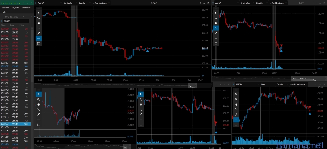This screenshot has width=327, height=149.
Task: Select the hand pan tool in the Day chart
Action: click(x=236, y=104)
